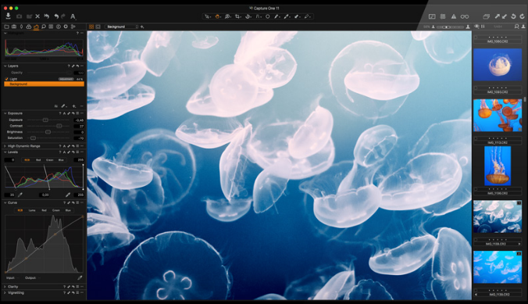This screenshot has width=528, height=304.
Task: Open the orange jellyfish group thumbnail
Action: point(498,115)
